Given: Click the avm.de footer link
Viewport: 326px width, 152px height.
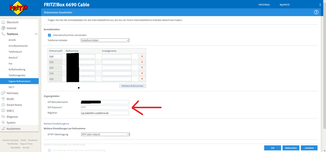Looking at the screenshot, I should pyautogui.click(x=26, y=147).
